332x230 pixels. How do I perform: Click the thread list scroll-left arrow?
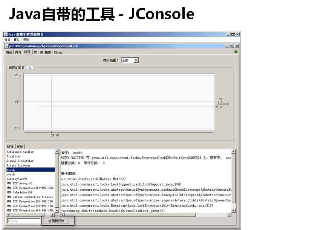[x=8, y=215]
